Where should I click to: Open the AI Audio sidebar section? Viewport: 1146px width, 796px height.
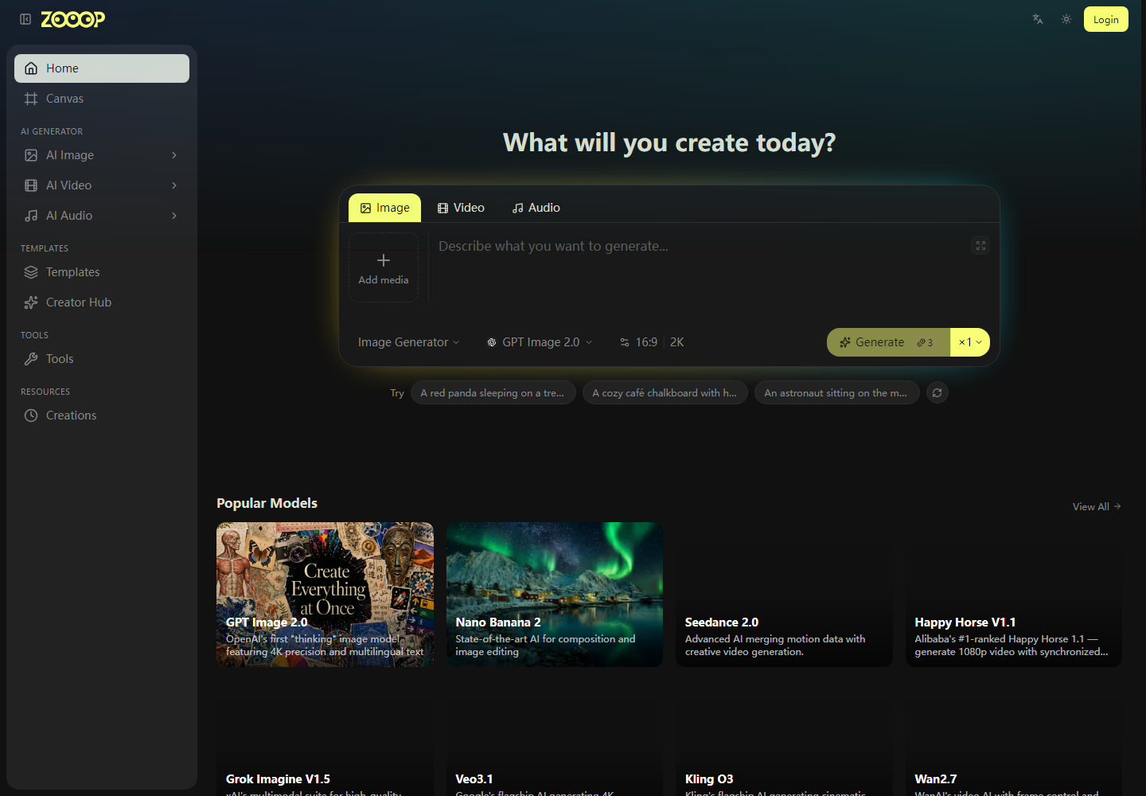(x=102, y=216)
